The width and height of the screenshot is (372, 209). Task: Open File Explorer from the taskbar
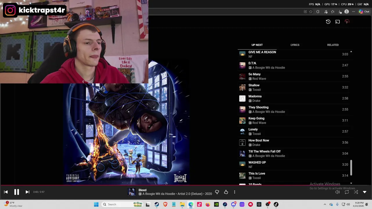pos(182,204)
